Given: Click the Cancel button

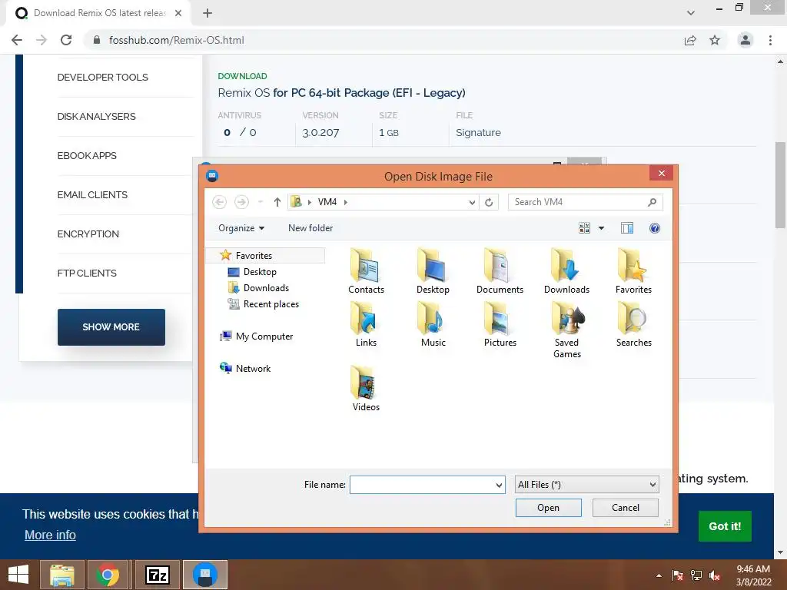Looking at the screenshot, I should pyautogui.click(x=626, y=508).
